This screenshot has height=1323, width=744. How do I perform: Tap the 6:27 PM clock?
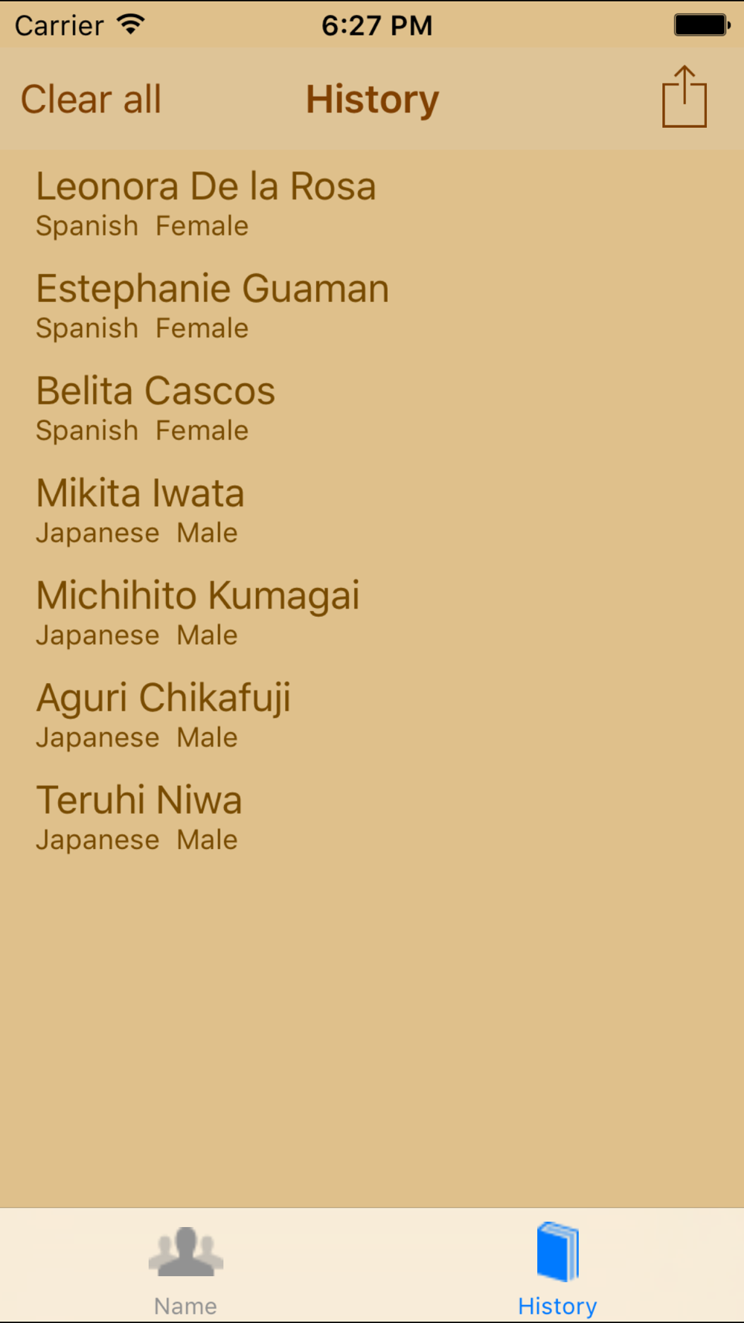click(x=376, y=25)
